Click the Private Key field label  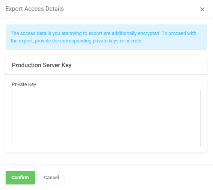[x=24, y=84]
